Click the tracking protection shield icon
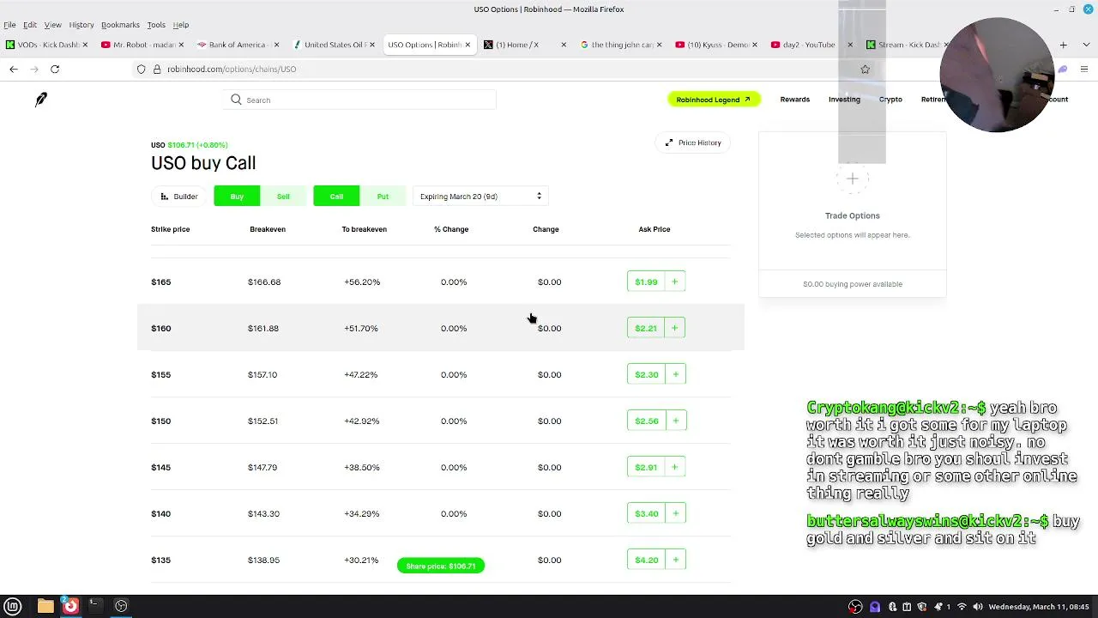 pos(142,69)
